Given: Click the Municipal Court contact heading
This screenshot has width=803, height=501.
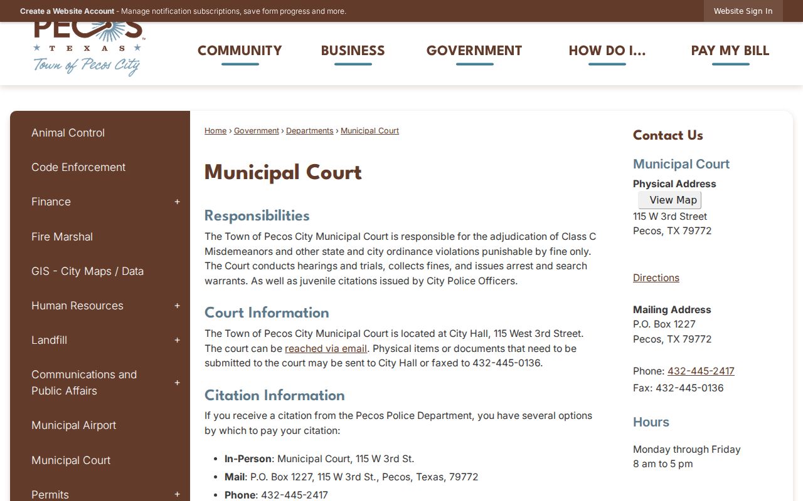Looking at the screenshot, I should (x=681, y=164).
